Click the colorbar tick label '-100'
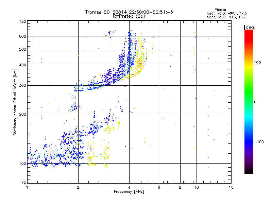This screenshot has width=272, height=204. 259,142
